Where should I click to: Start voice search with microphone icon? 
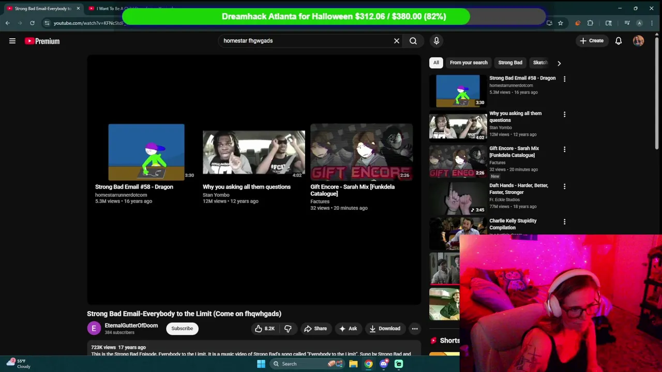437,41
